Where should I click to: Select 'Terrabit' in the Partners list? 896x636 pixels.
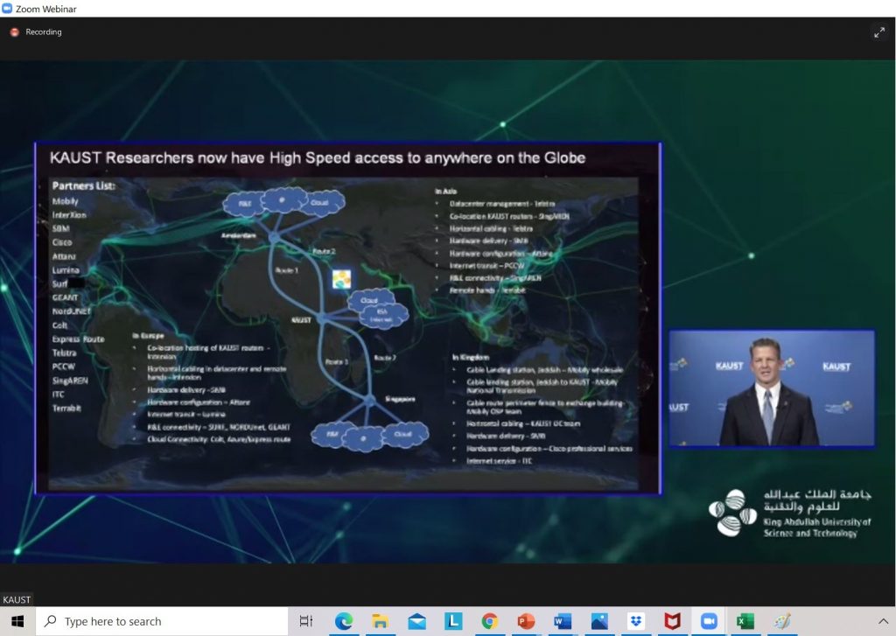click(x=66, y=408)
